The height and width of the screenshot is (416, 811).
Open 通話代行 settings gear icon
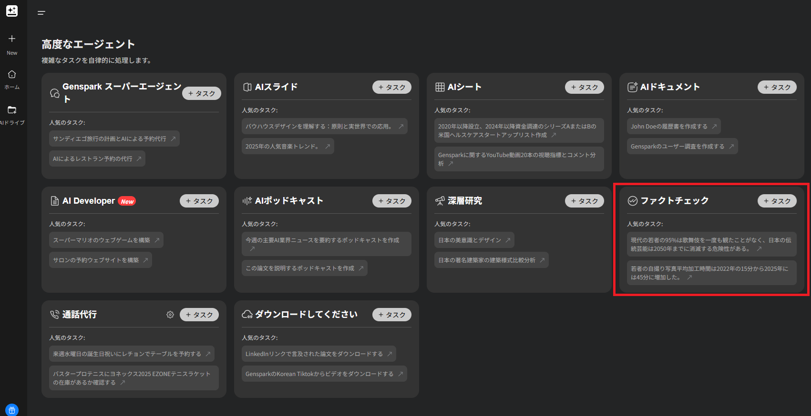[x=170, y=315]
